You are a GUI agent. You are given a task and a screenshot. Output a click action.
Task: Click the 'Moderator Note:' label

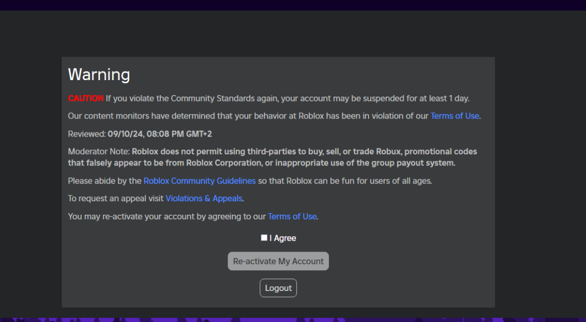[x=99, y=152]
